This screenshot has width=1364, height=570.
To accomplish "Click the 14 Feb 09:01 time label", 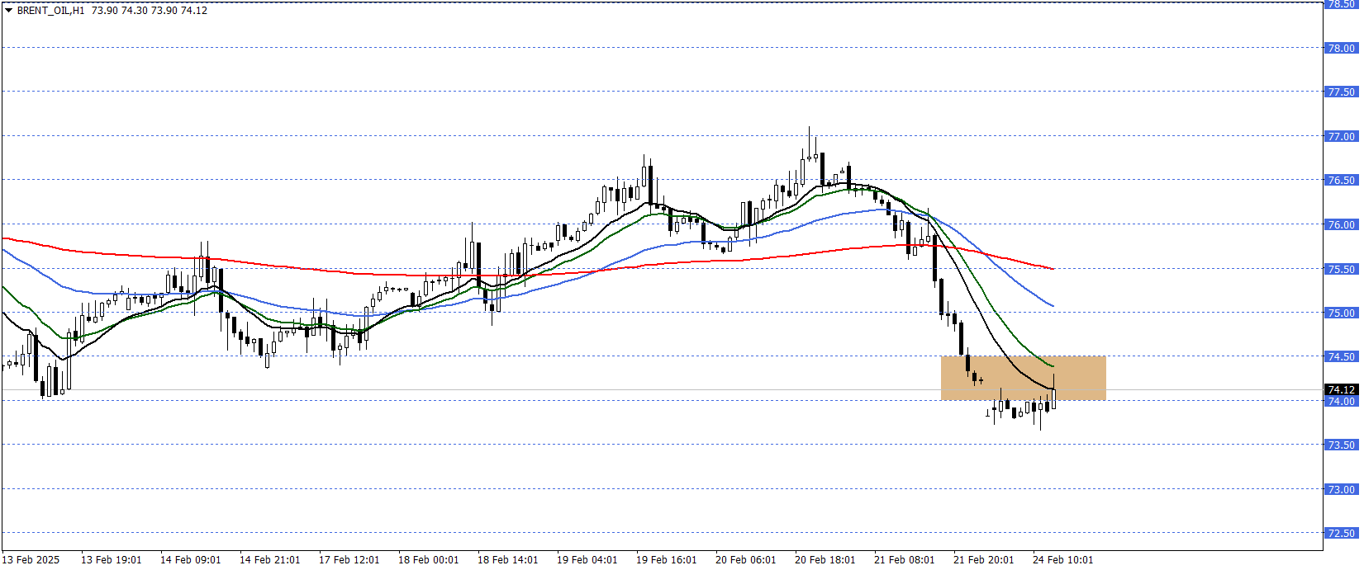I will [191, 559].
